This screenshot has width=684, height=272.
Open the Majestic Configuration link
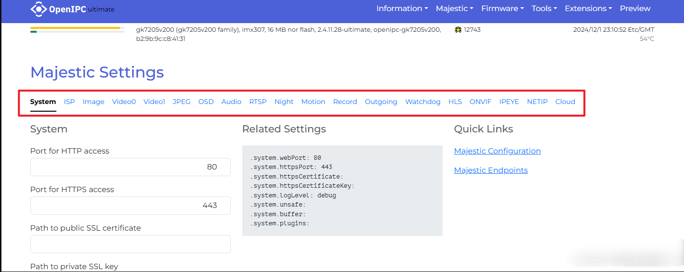(x=498, y=151)
